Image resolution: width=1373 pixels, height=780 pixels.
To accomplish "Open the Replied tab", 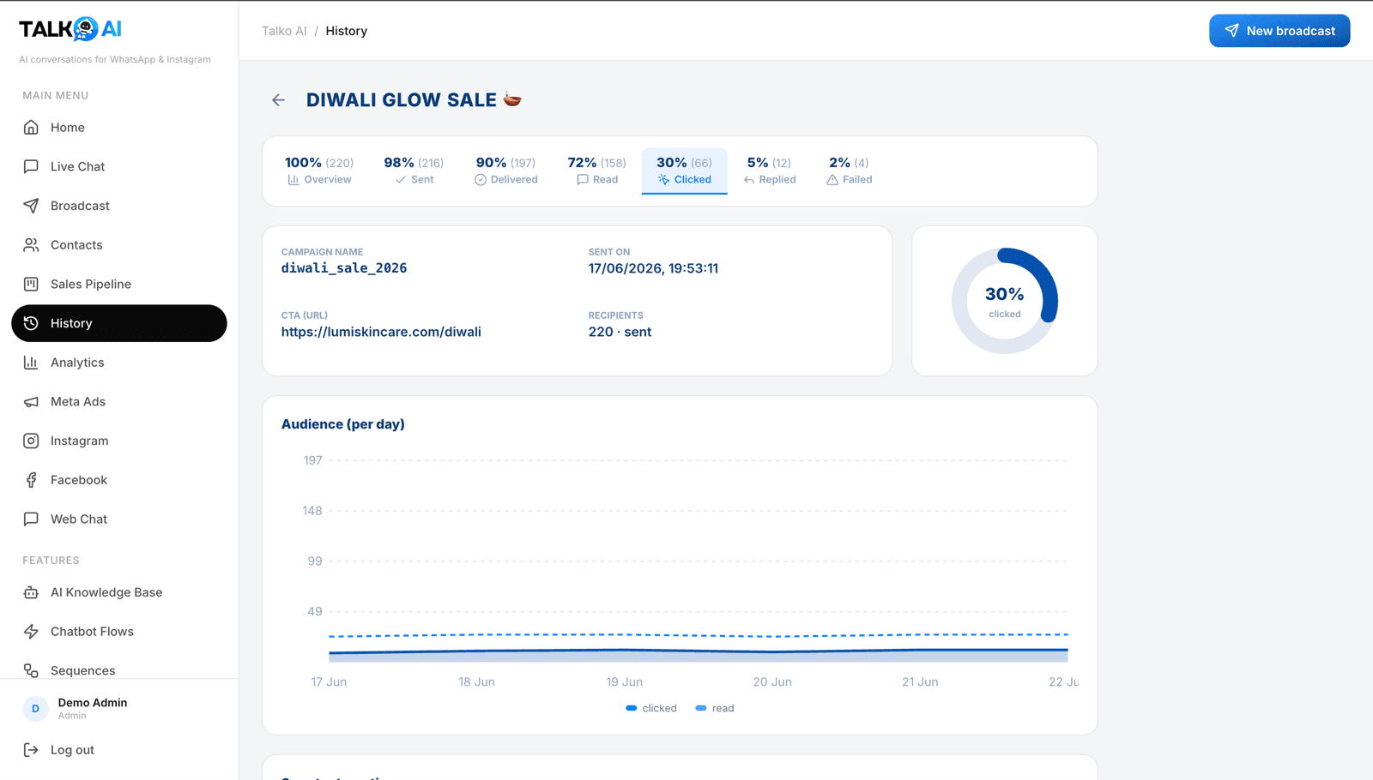I will click(770, 170).
